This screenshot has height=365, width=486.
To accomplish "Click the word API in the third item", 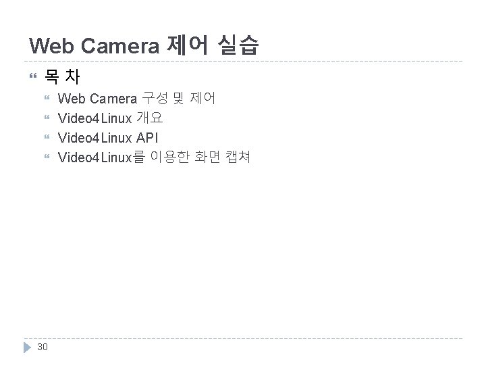I will coord(147,137).
